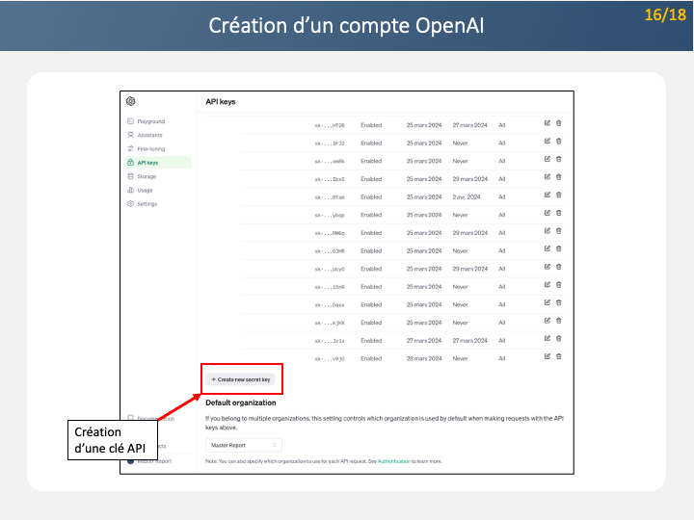Click the OpenAI logo in the sidebar
Screen dimensions: 694x520
[130, 101]
